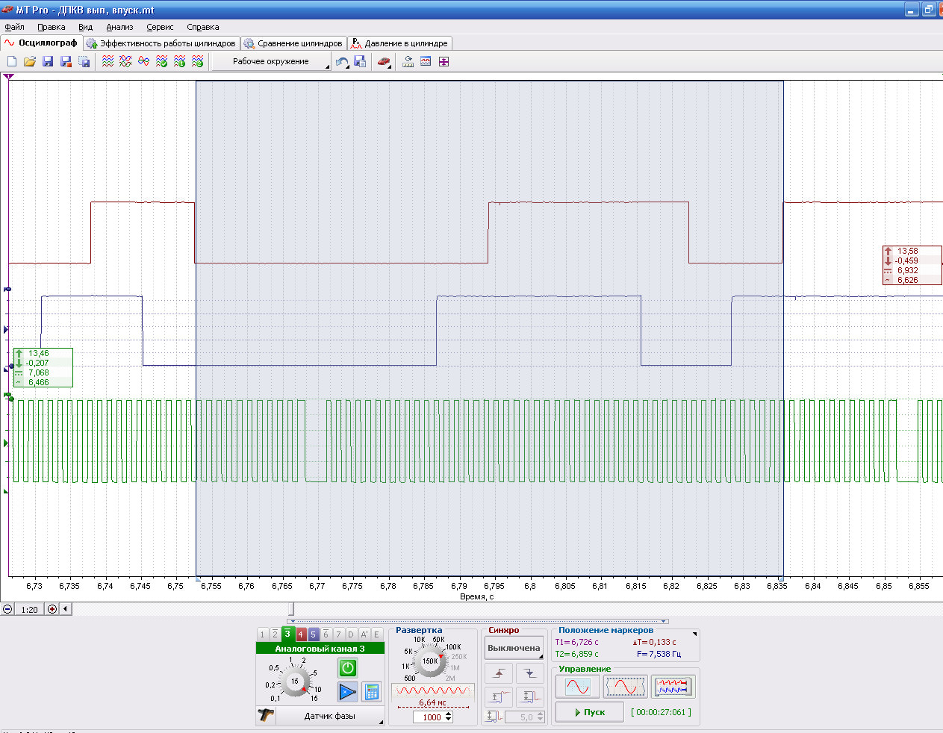The width and height of the screenshot is (943, 733).
Task: Open the Сервис menu
Action: pos(160,27)
